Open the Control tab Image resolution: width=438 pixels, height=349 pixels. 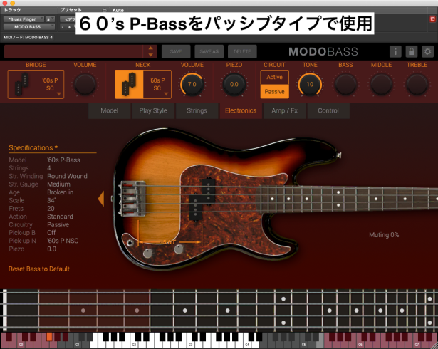tap(328, 110)
